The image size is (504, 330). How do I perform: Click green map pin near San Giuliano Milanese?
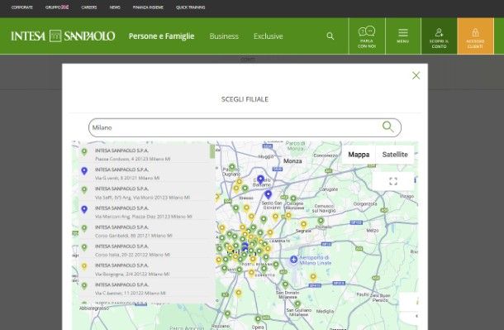297,304
